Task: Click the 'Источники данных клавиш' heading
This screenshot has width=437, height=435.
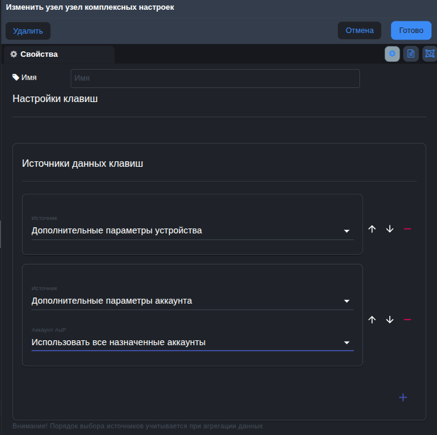Action: (x=83, y=163)
